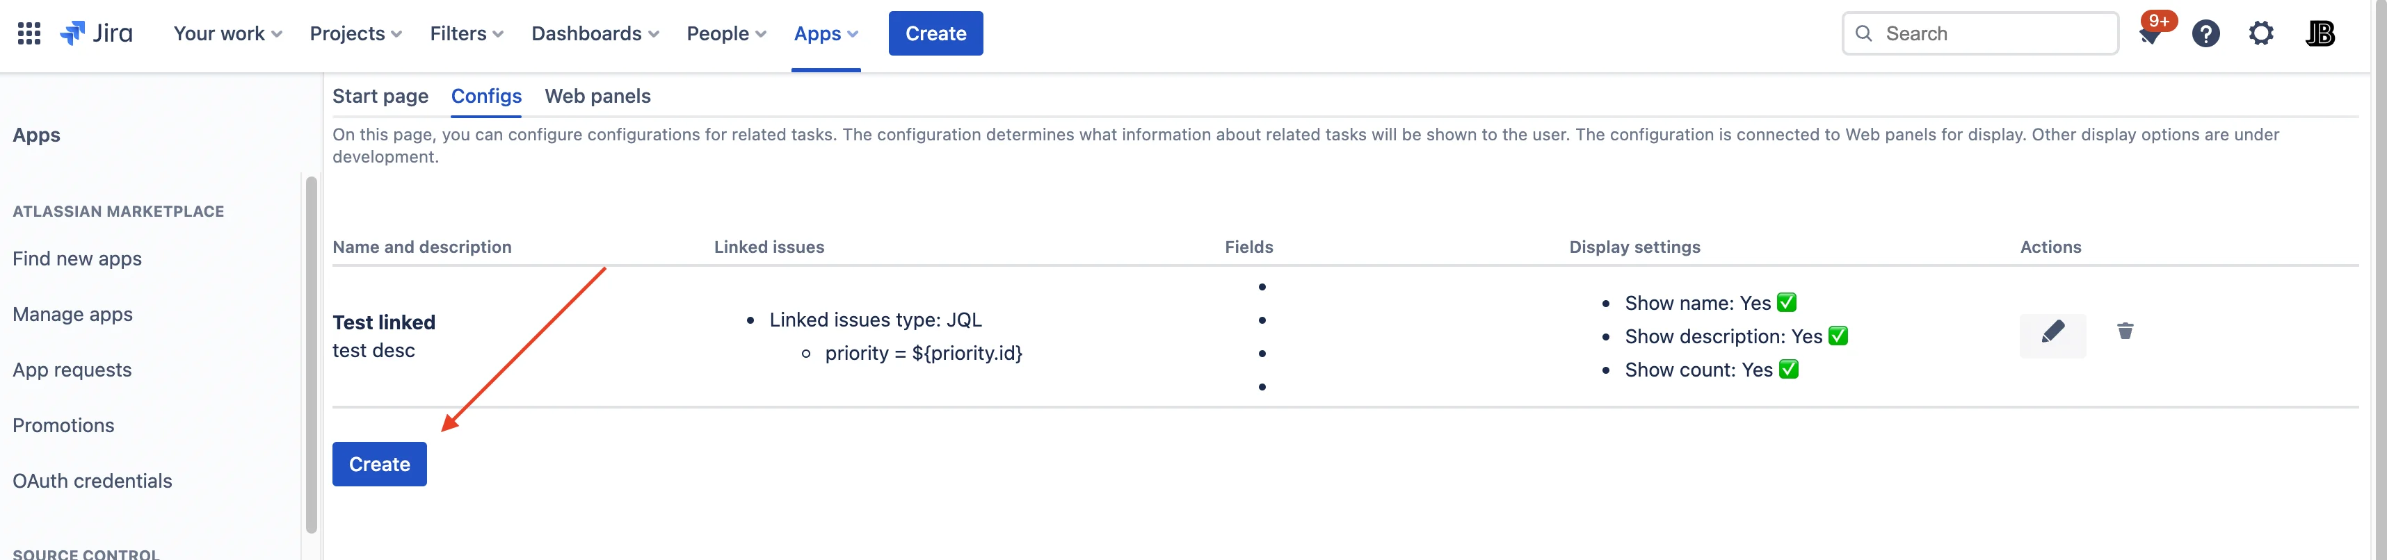Switch to the Start page tab
The image size is (2387, 560).
coord(380,97)
